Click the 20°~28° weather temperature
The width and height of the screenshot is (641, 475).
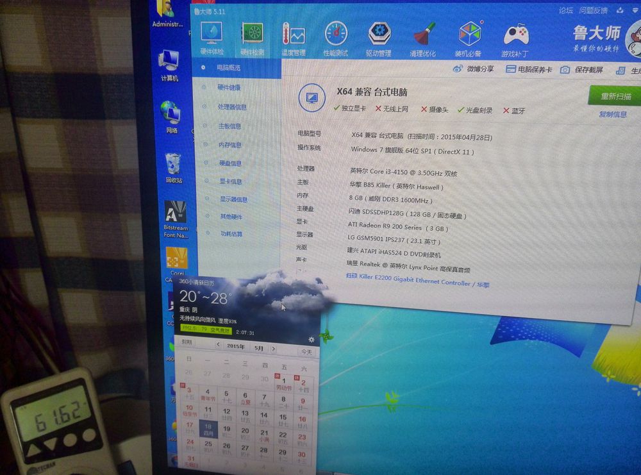206,297
